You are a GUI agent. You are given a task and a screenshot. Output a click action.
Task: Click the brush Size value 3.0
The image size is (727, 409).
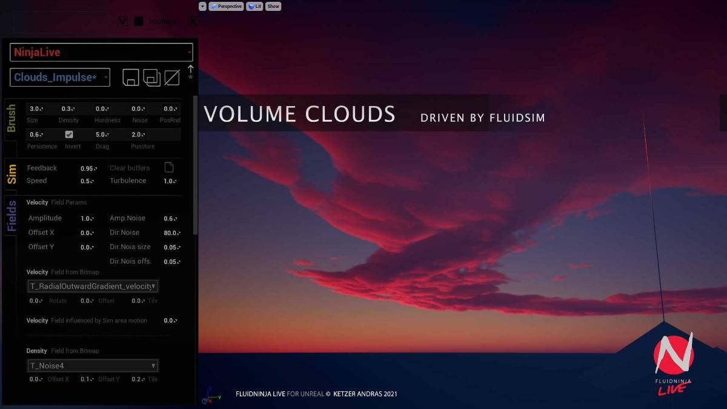tap(36, 109)
